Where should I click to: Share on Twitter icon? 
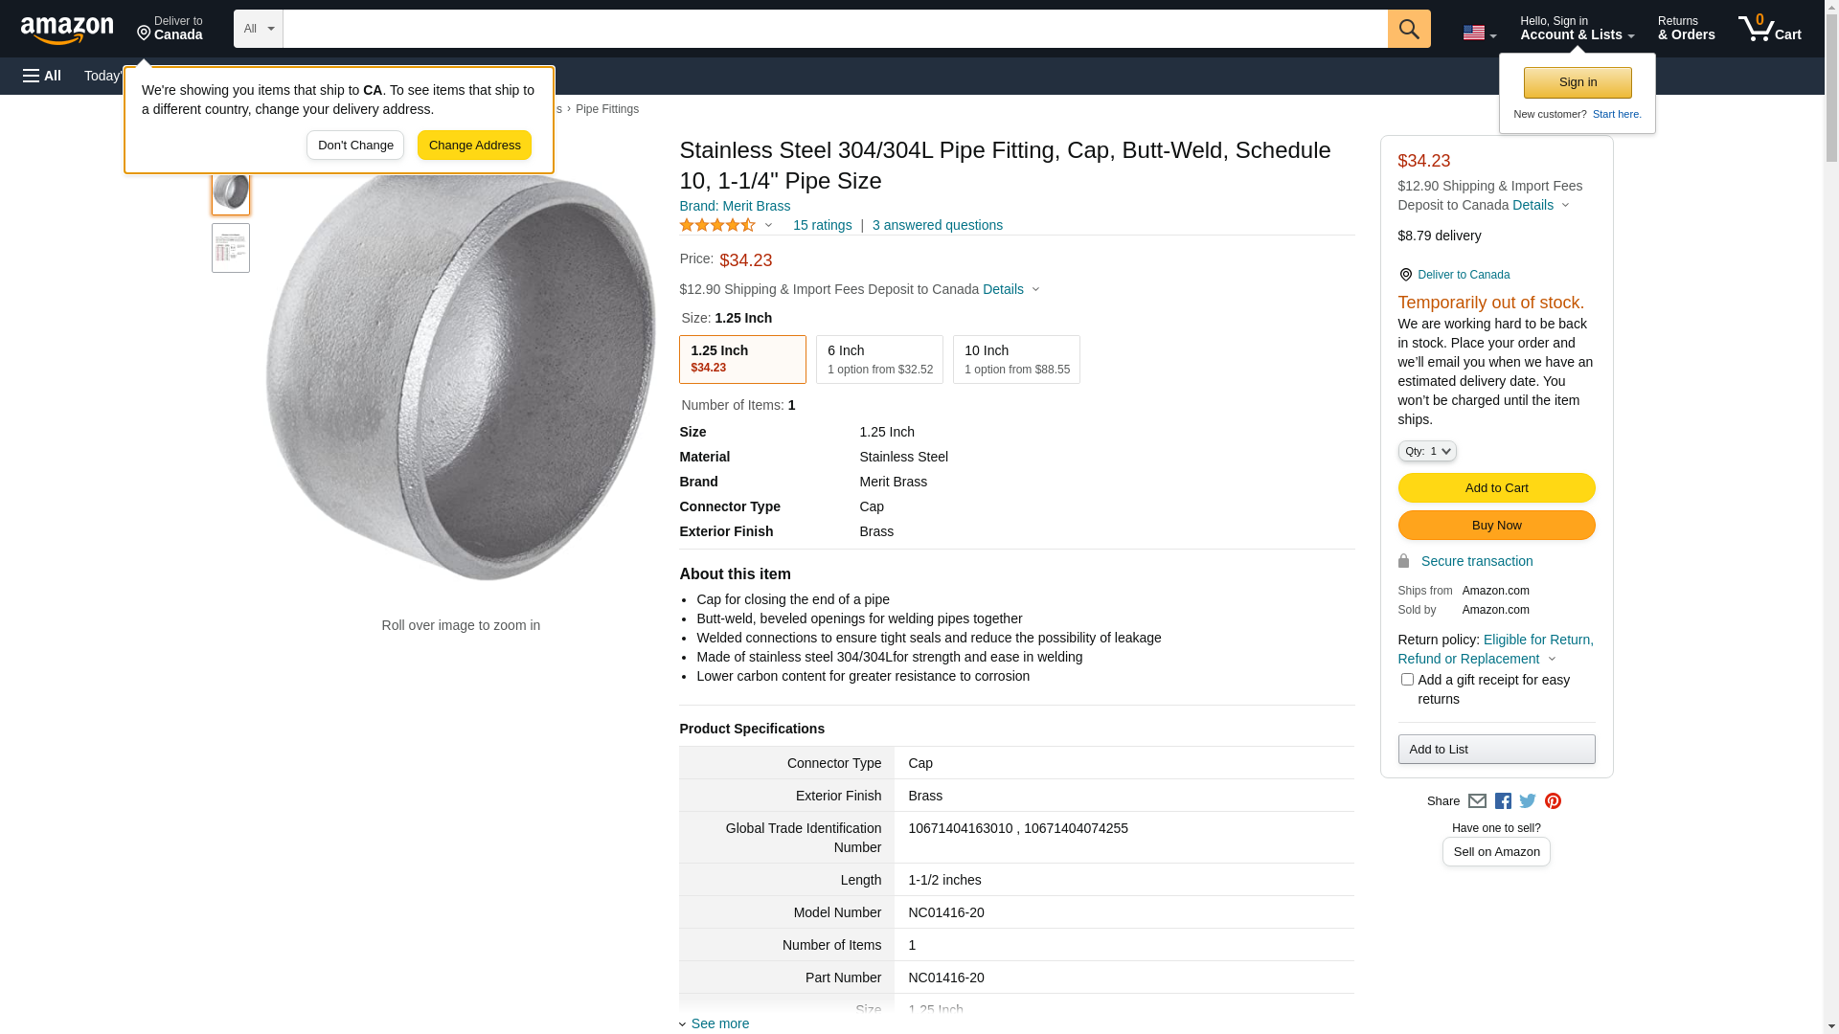tap(1528, 801)
